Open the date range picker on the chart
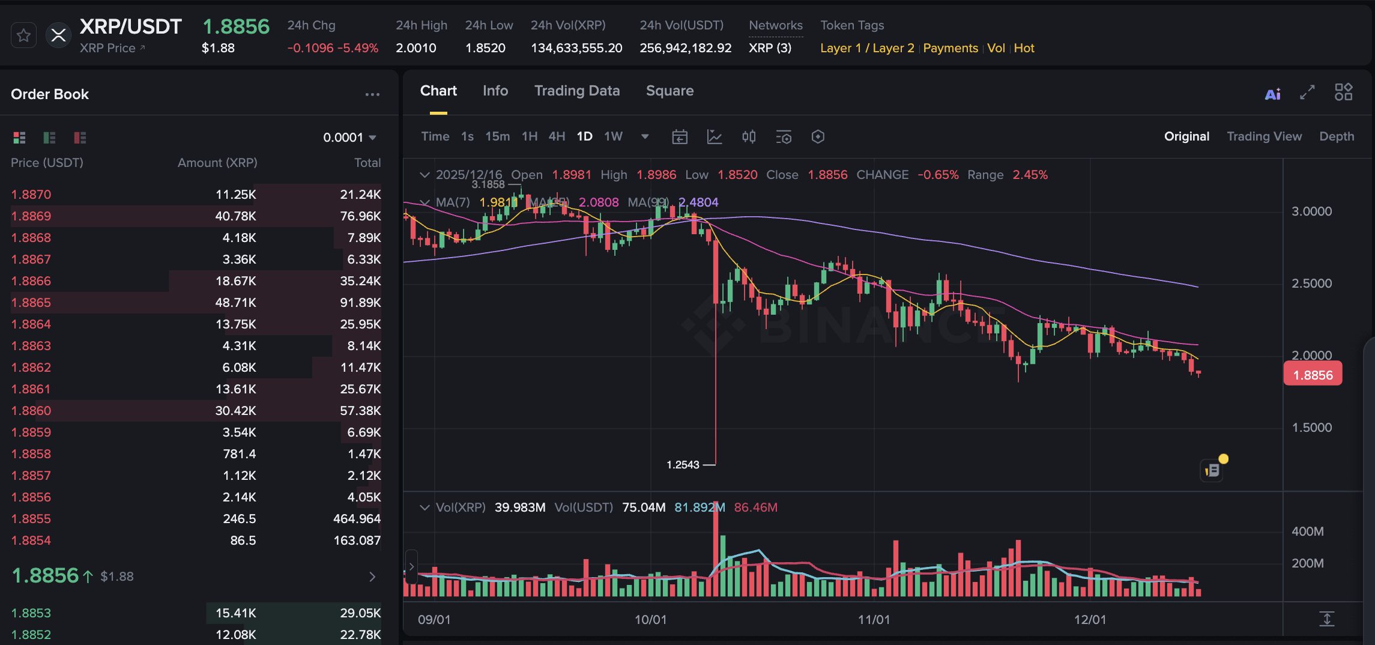This screenshot has width=1375, height=645. pos(679,137)
